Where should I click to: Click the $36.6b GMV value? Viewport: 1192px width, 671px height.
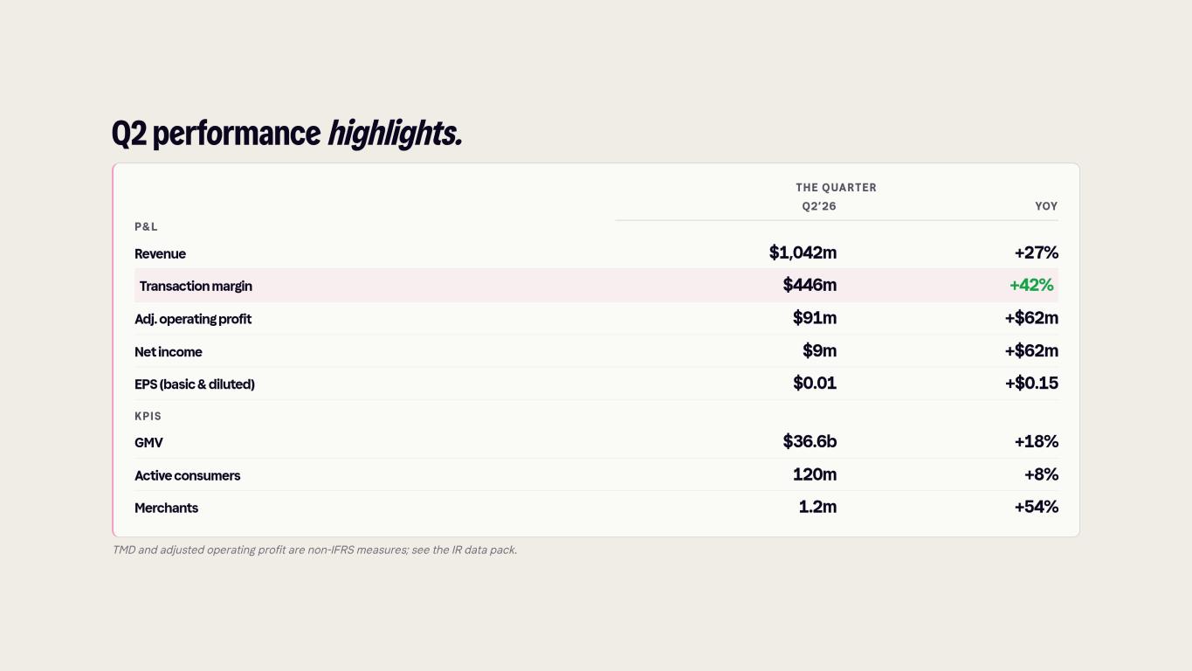pos(810,441)
